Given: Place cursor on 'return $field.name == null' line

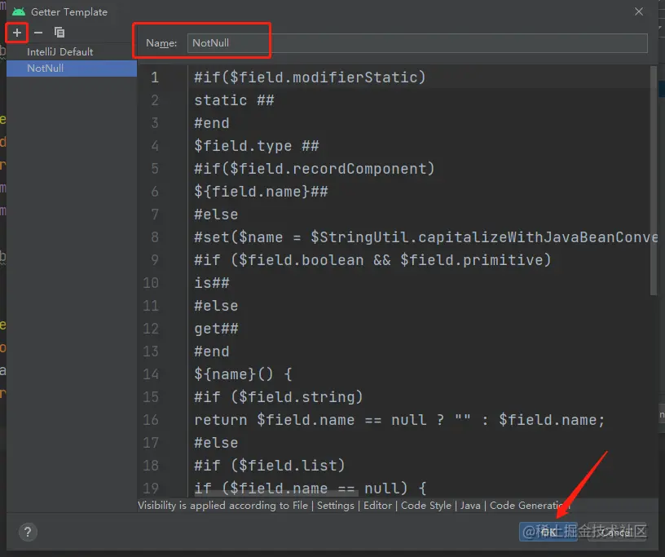Looking at the screenshot, I should click(x=399, y=420).
